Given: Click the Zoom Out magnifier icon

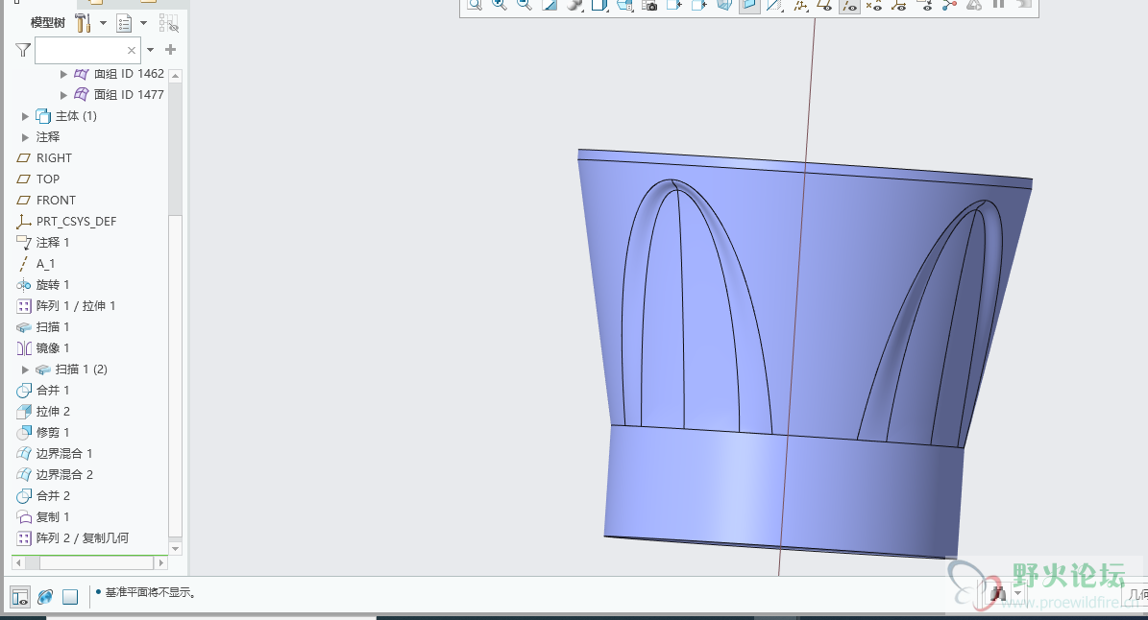Looking at the screenshot, I should (x=525, y=5).
